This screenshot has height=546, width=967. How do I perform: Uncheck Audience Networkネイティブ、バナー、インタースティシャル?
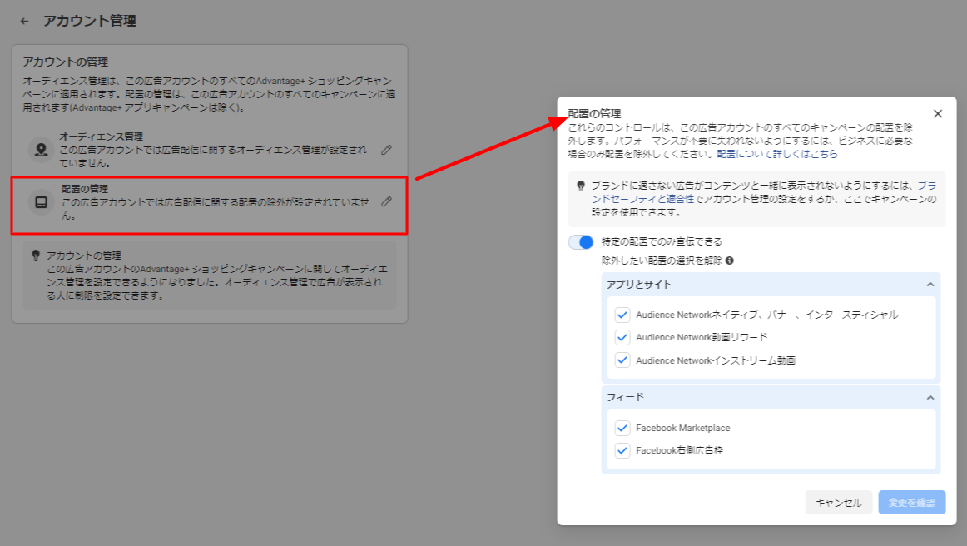(x=622, y=315)
